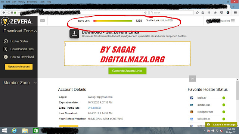Click Generate Zevera Links button
This screenshot has width=239, height=134.
127,71
